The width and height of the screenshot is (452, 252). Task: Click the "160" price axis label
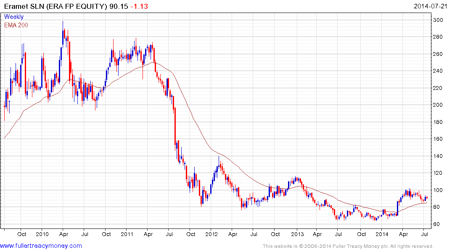(x=438, y=139)
